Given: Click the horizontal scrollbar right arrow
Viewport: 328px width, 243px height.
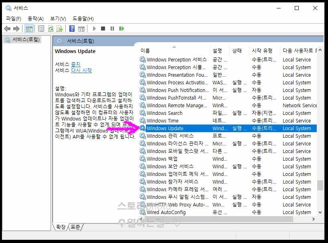Looking at the screenshot, I should coord(313,219).
